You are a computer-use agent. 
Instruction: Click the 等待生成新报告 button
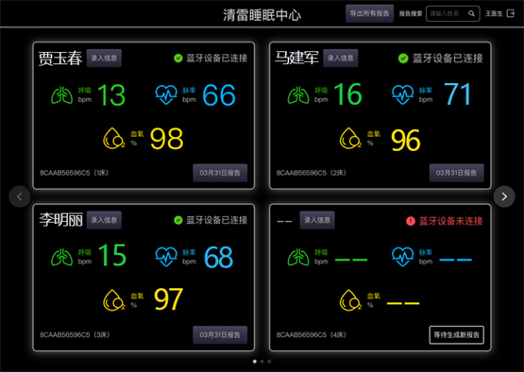tap(457, 335)
